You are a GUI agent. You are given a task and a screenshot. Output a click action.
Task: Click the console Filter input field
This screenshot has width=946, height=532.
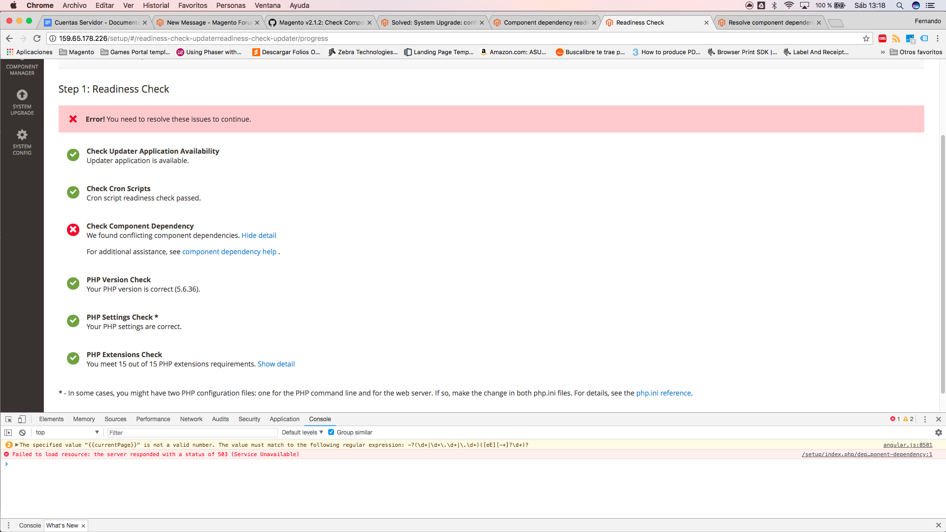(192, 432)
